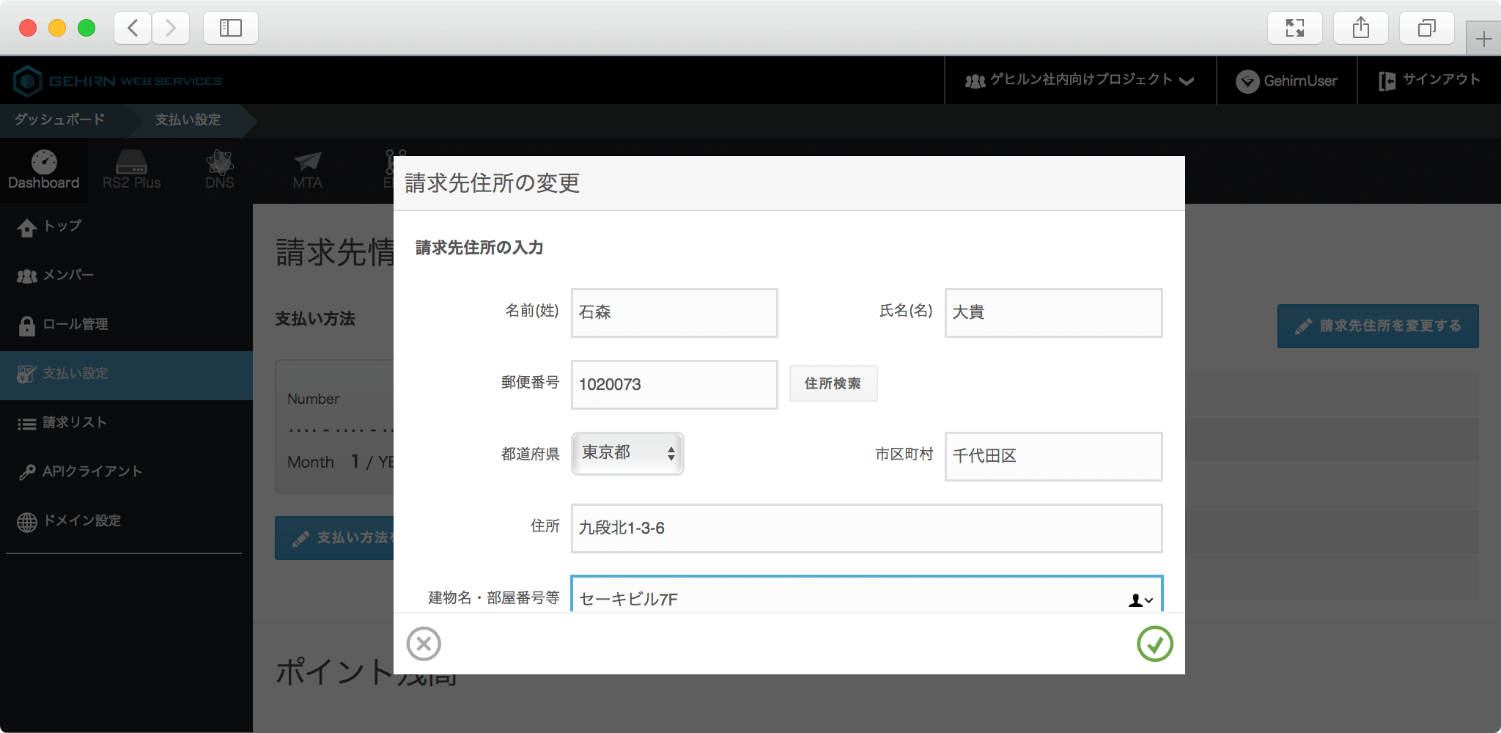This screenshot has height=733, width=1501.
Task: Click the サインアウト sign out link
Action: pos(1429,81)
